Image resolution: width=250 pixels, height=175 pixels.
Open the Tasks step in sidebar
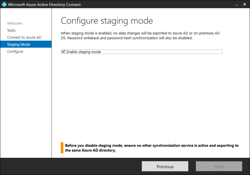point(11,30)
